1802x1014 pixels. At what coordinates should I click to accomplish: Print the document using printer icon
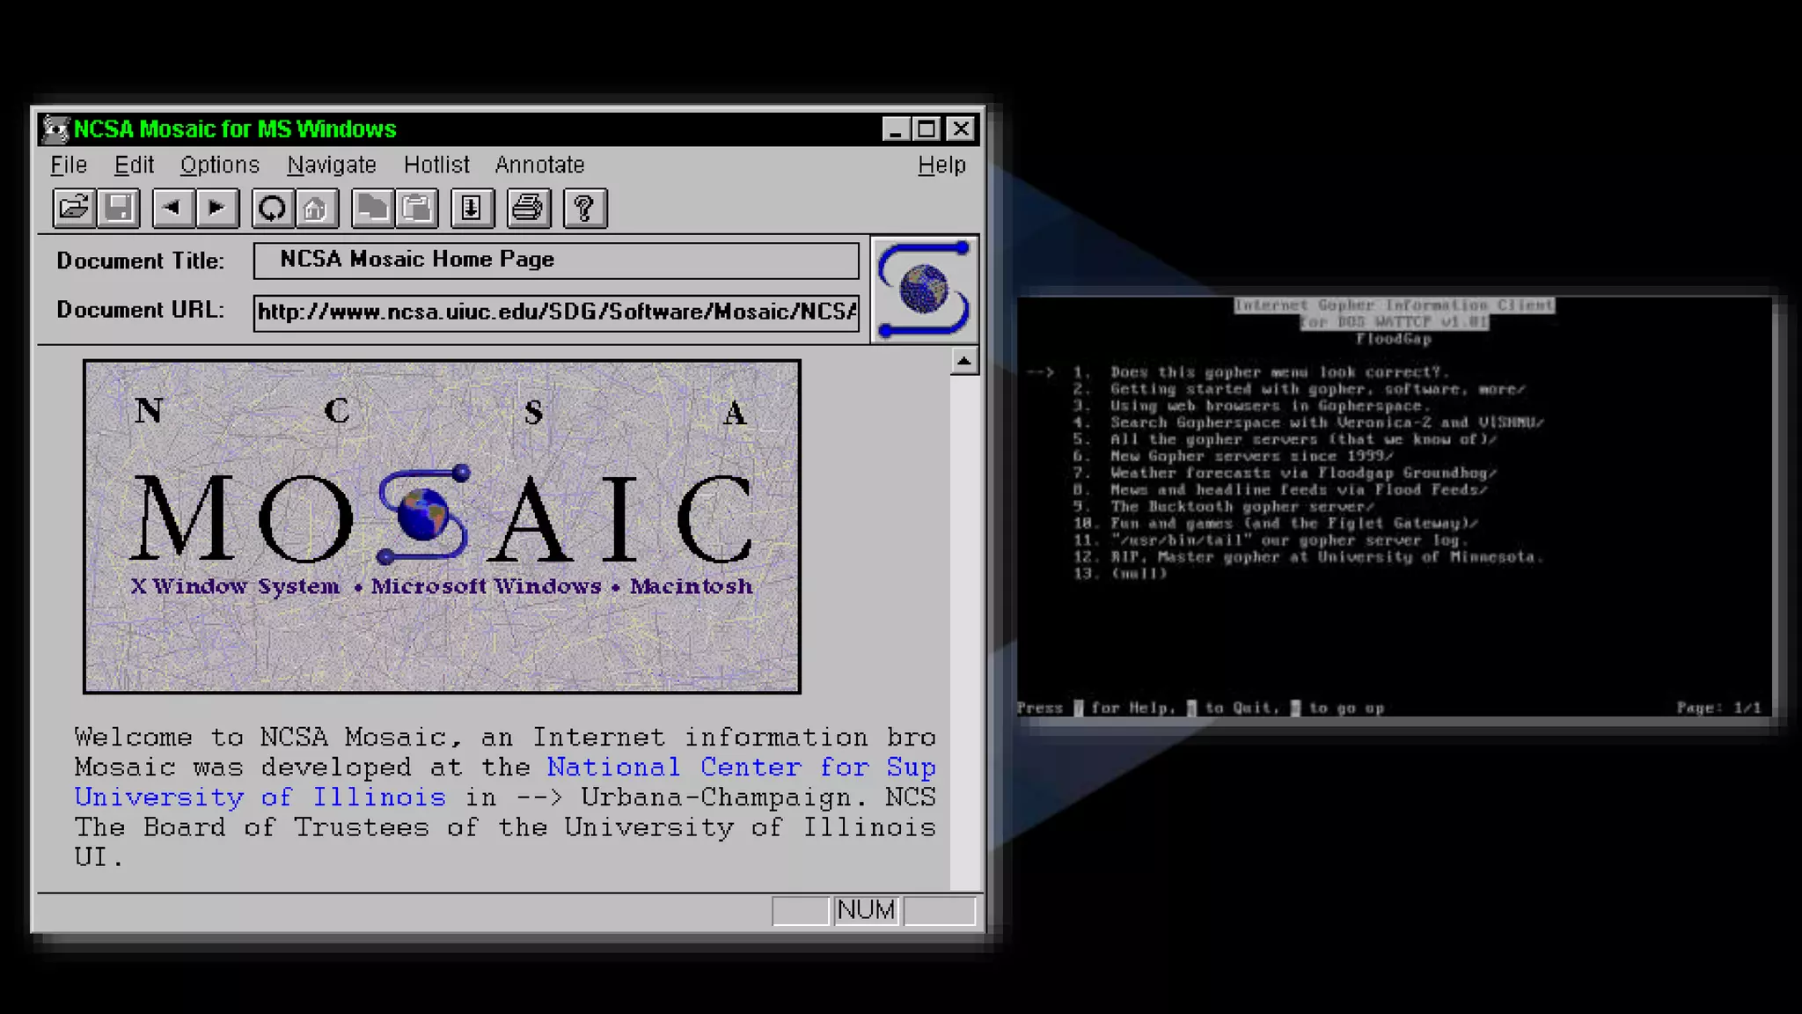point(528,209)
